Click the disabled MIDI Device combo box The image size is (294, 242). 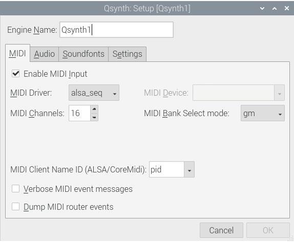pyautogui.click(x=239, y=93)
